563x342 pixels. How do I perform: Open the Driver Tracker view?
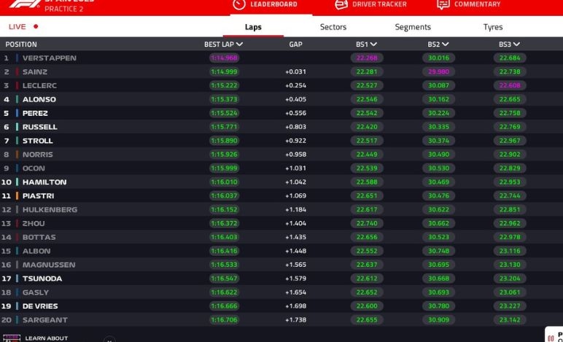[x=371, y=4]
